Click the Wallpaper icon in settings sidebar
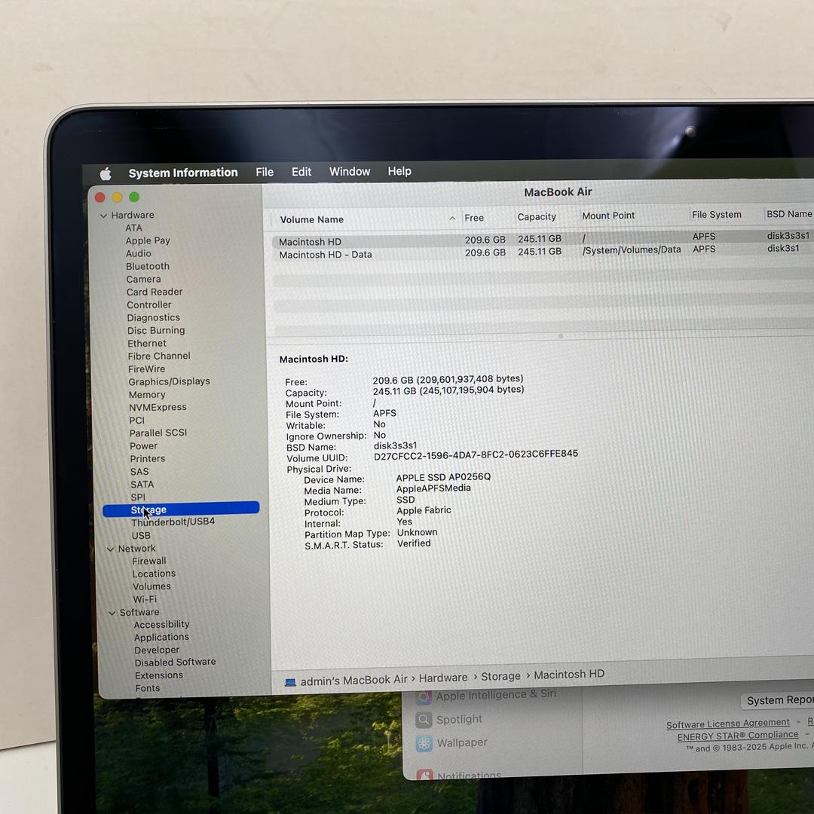The width and height of the screenshot is (814, 814). (x=424, y=743)
